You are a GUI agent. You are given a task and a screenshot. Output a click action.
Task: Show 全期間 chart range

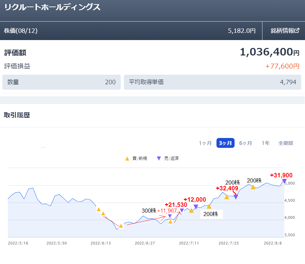click(285, 143)
